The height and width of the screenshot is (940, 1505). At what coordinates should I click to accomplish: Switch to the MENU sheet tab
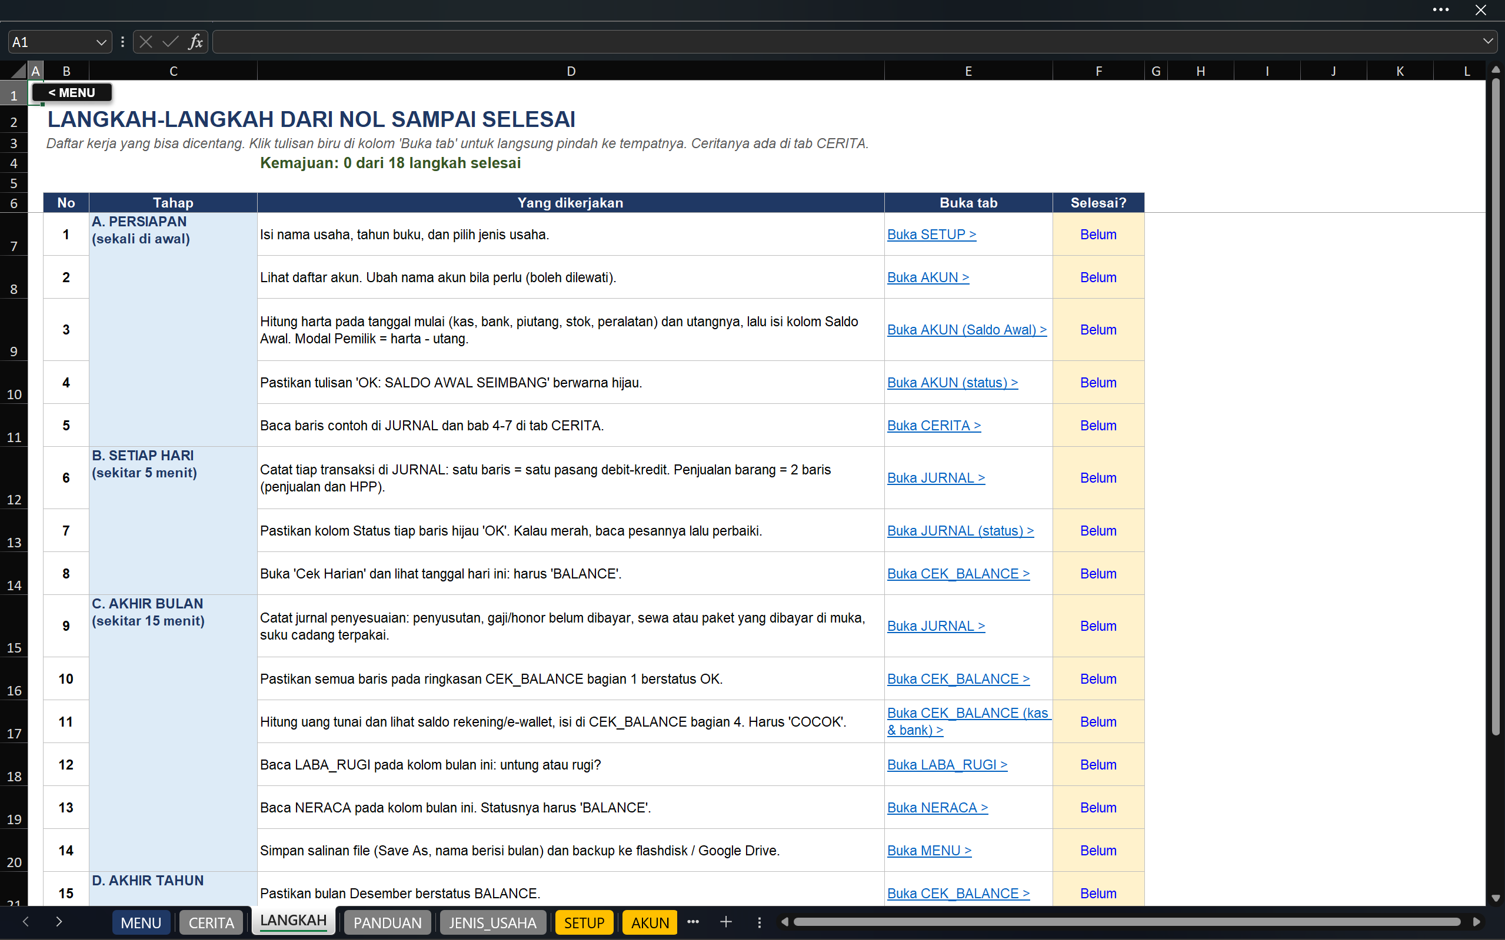click(x=141, y=922)
